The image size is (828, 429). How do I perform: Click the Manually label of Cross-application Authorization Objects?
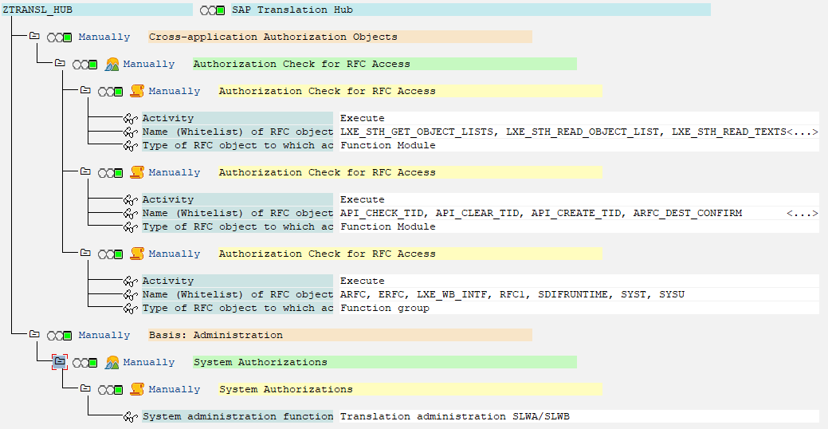click(x=104, y=37)
